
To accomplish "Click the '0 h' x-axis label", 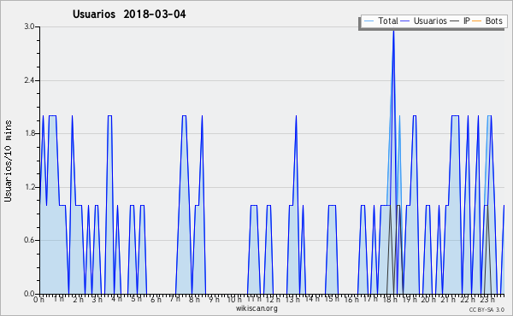I will [x=38, y=300].
